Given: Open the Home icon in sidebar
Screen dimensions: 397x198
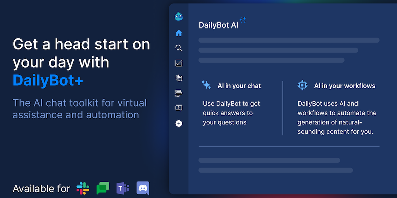Looking at the screenshot, I should click(179, 33).
